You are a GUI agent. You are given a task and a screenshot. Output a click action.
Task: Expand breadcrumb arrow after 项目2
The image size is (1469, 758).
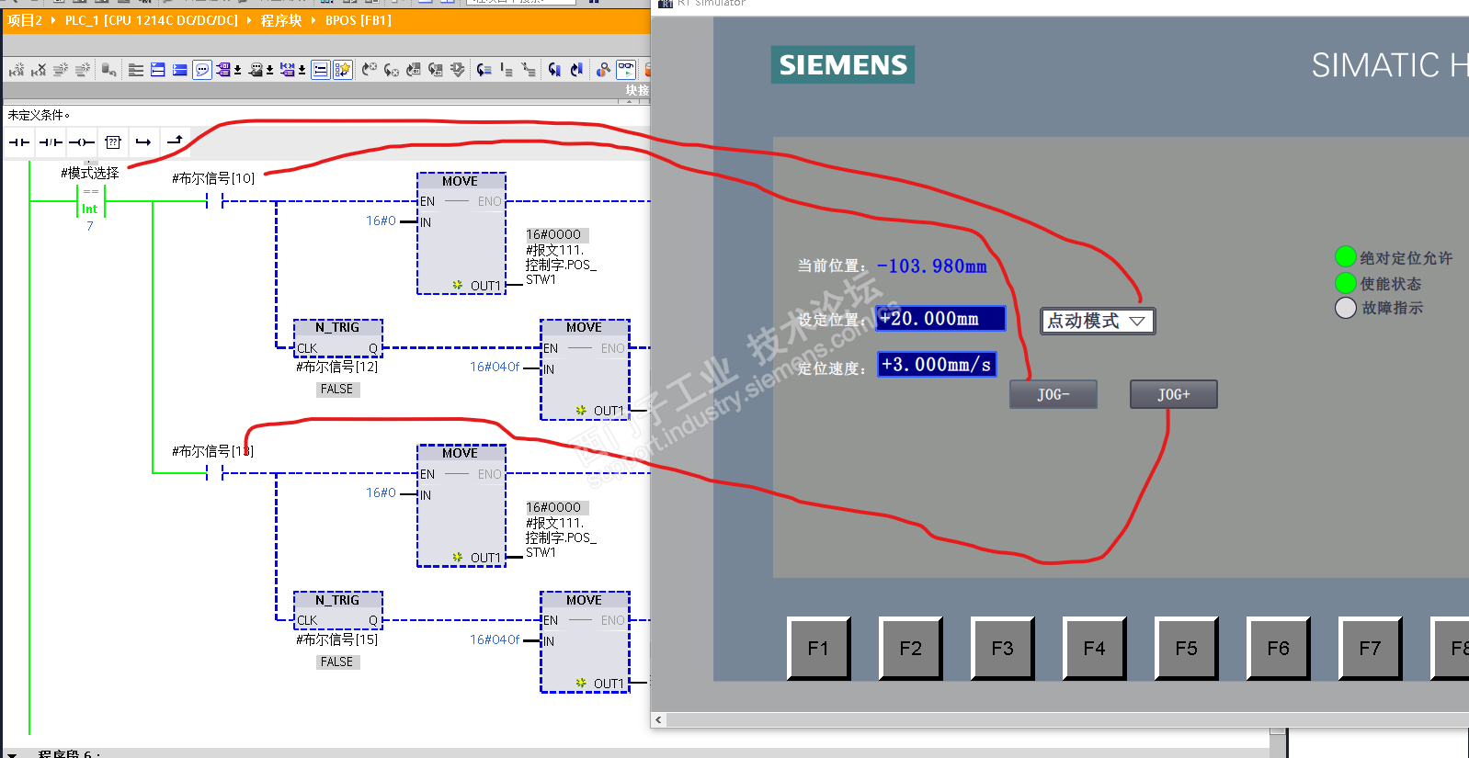pos(53,20)
